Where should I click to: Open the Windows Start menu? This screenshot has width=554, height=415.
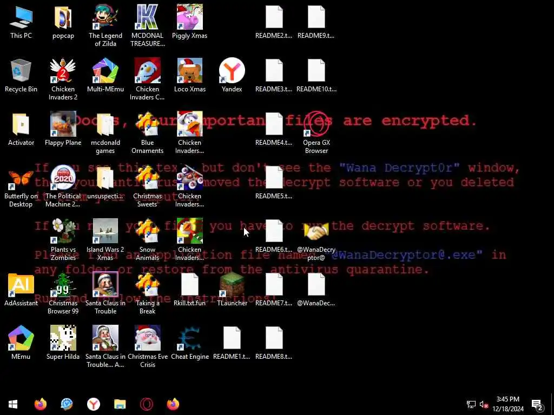coord(13,404)
